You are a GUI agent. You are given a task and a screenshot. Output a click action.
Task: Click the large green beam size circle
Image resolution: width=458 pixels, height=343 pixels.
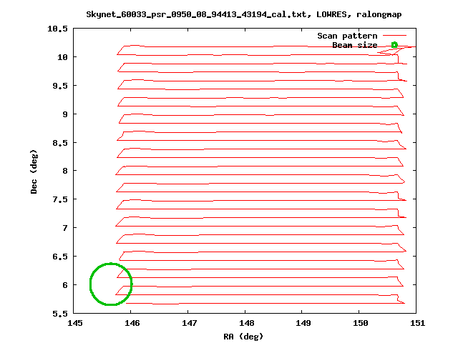[x=111, y=284]
